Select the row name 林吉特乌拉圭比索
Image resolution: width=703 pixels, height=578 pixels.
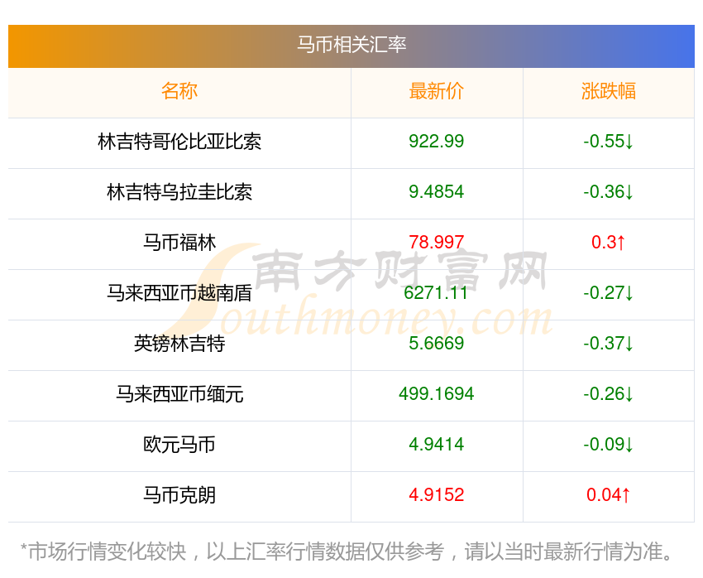point(179,192)
